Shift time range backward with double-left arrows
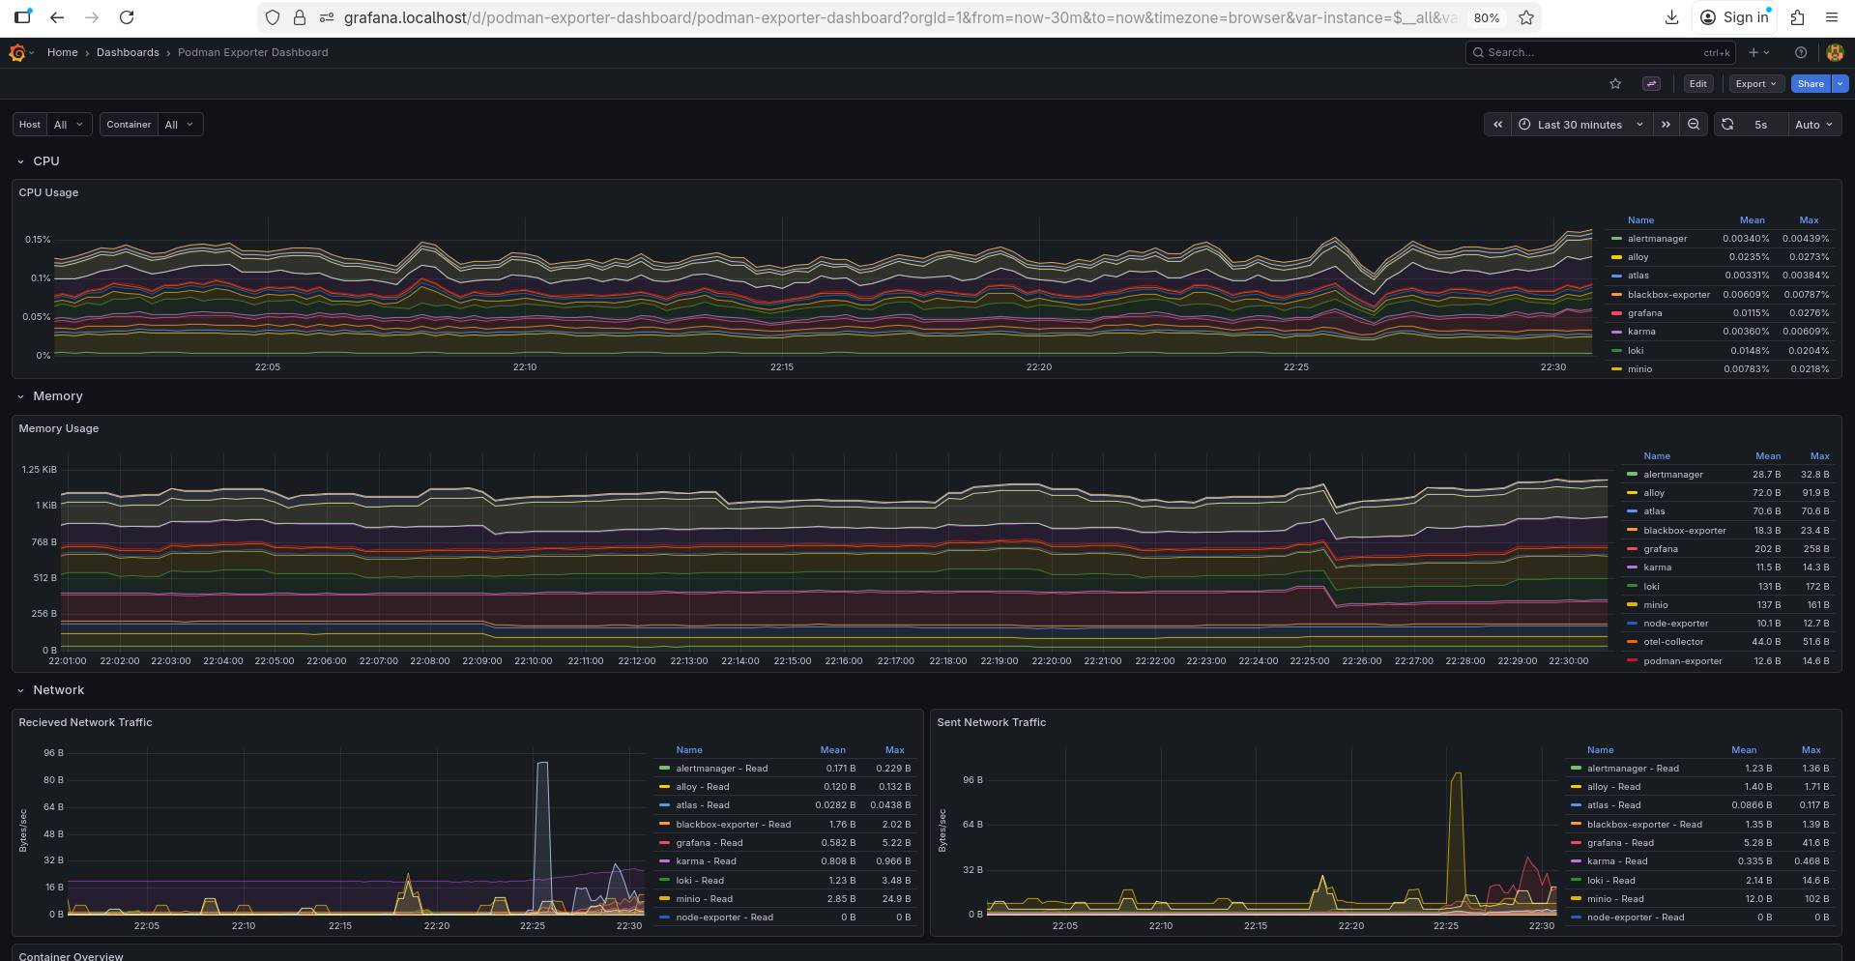Viewport: 1855px width, 961px height. pyautogui.click(x=1497, y=125)
